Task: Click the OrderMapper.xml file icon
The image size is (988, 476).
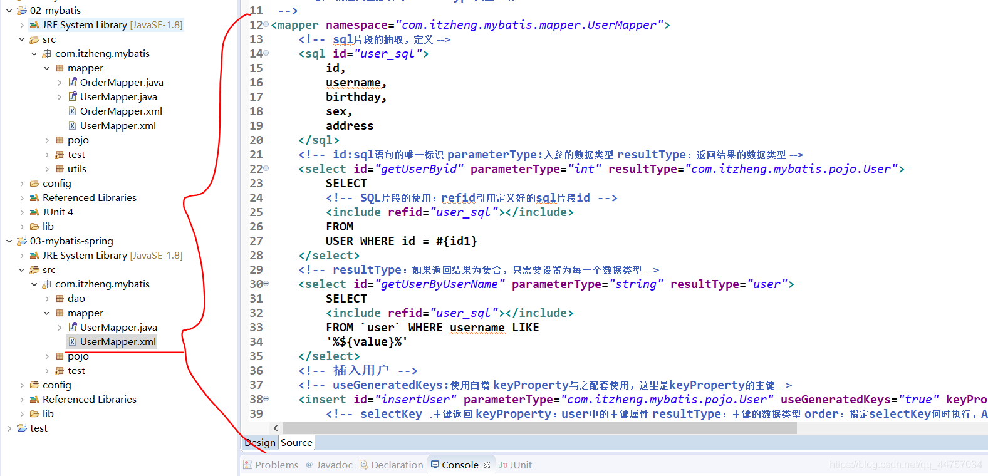Action: [x=73, y=111]
